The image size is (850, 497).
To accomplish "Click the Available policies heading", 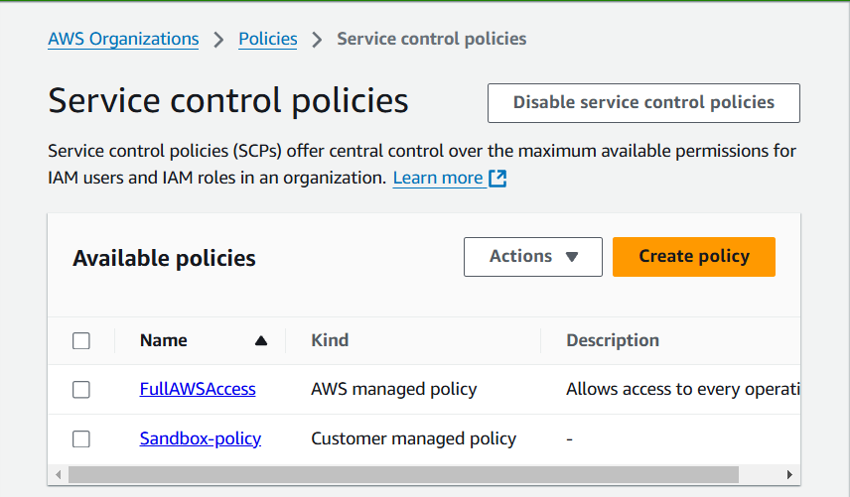I will click(164, 258).
